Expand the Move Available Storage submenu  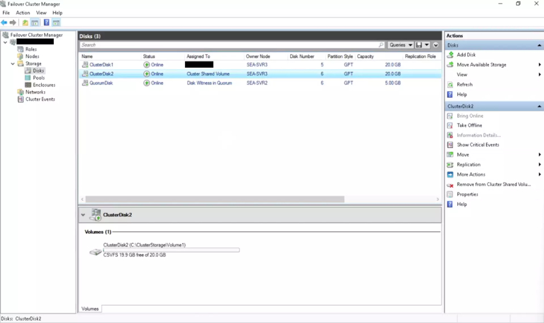click(539, 65)
